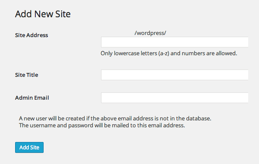The width and height of the screenshot is (259, 164).
Task: Click the word 'mailed' in the notice
Action: 120,125
